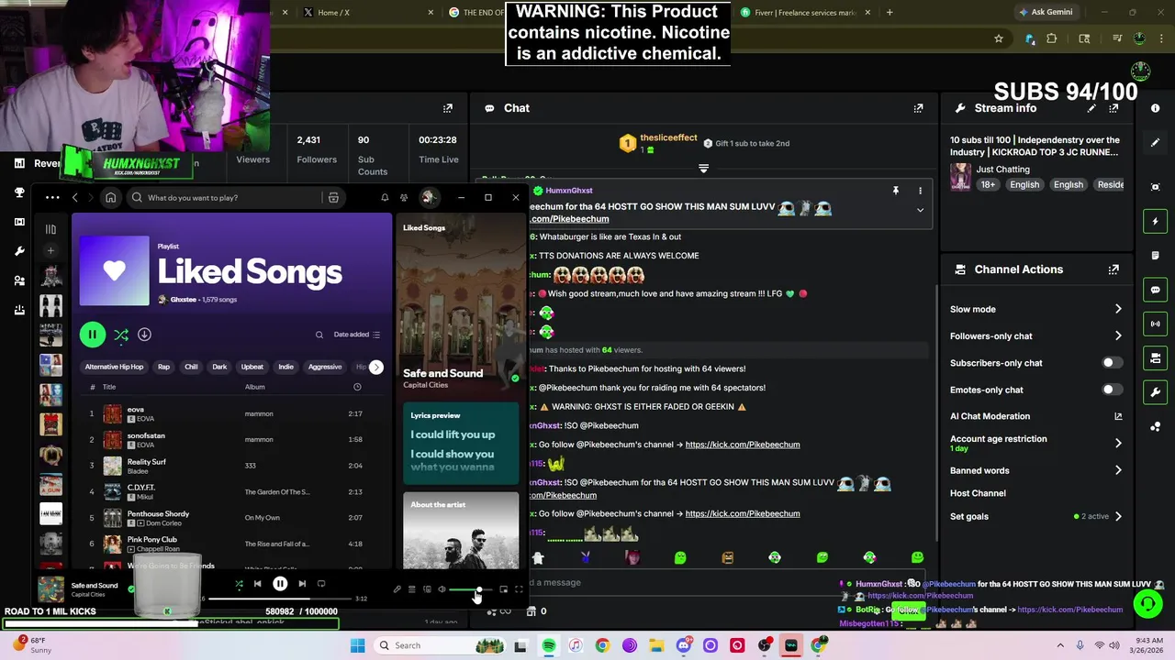Open pinned message three-dot options
Viewport: 1175px width, 660px height.
tap(920, 191)
